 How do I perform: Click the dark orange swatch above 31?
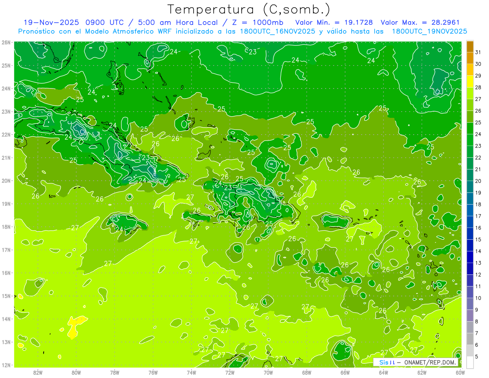470,47
